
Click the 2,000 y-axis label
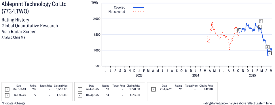pos(96,19)
